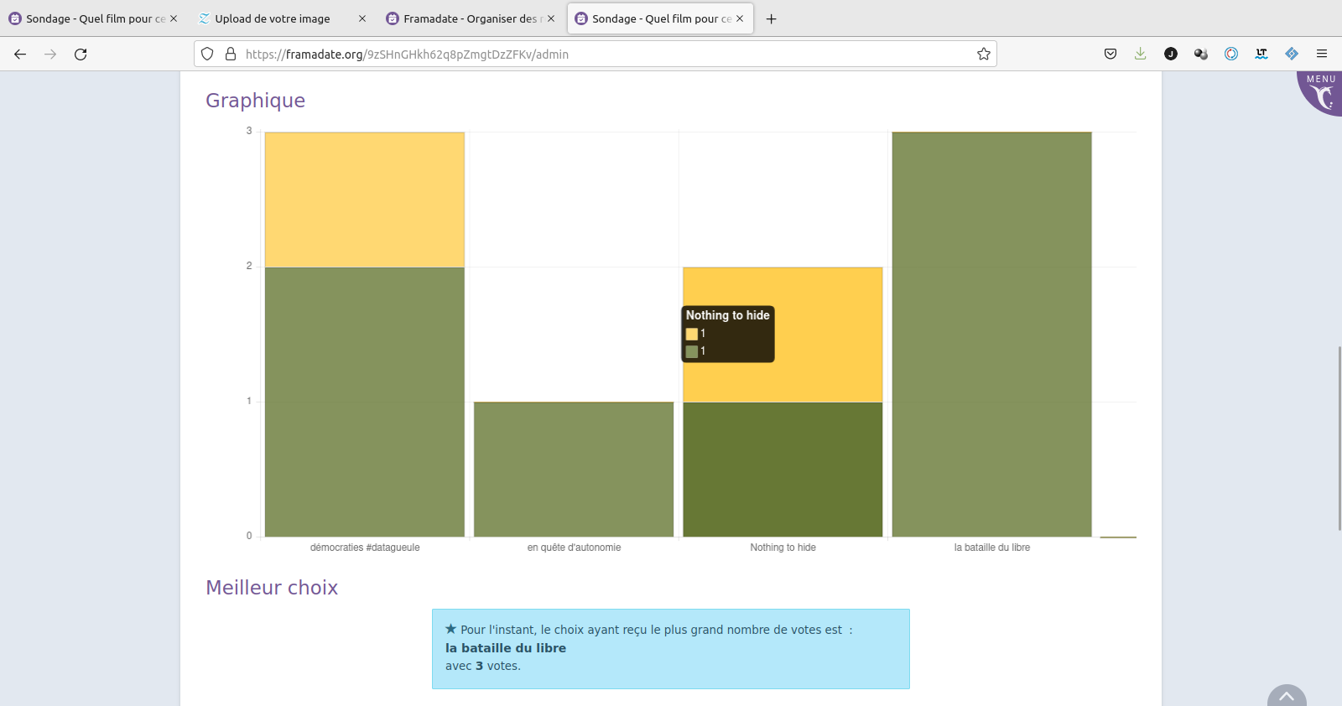The image size is (1342, 706).
Task: Click the Graphique heading
Action: (x=256, y=101)
